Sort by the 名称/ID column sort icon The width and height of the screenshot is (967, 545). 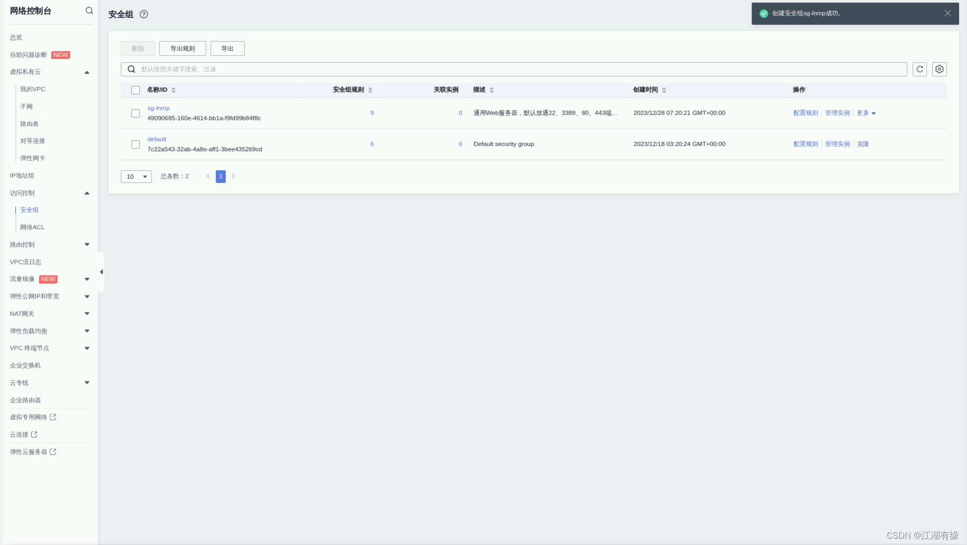click(x=174, y=90)
